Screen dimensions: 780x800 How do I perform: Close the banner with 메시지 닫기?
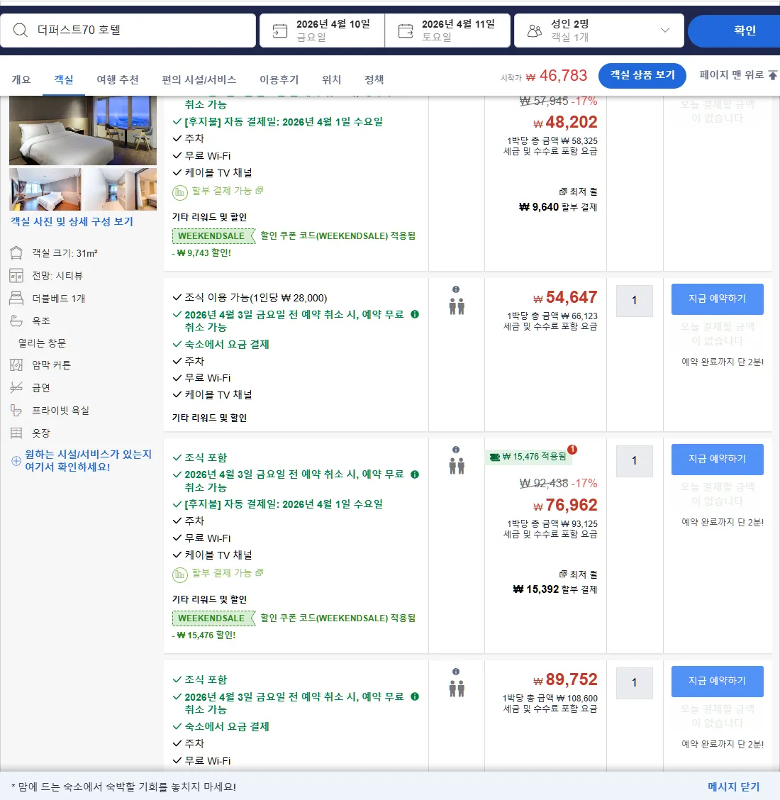[x=734, y=787]
